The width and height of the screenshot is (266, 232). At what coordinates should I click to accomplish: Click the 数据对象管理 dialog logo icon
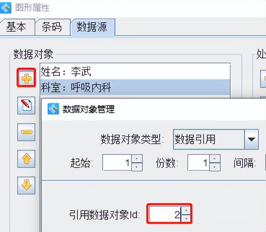[53, 109]
